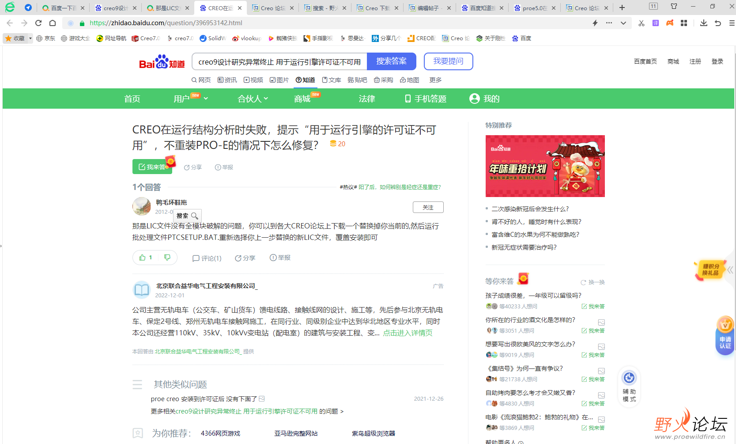Open the browser hamburger menu
The image size is (736, 444).
tap(732, 23)
